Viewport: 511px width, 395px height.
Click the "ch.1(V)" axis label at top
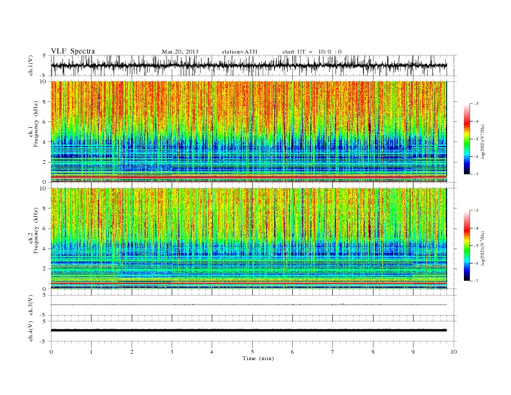click(x=31, y=65)
